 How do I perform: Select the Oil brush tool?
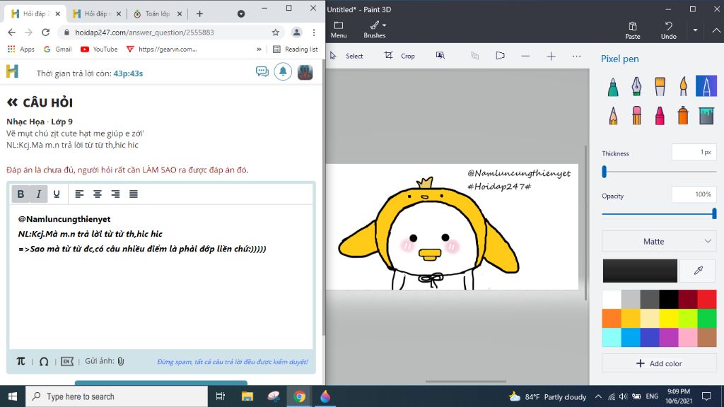pyautogui.click(x=660, y=86)
